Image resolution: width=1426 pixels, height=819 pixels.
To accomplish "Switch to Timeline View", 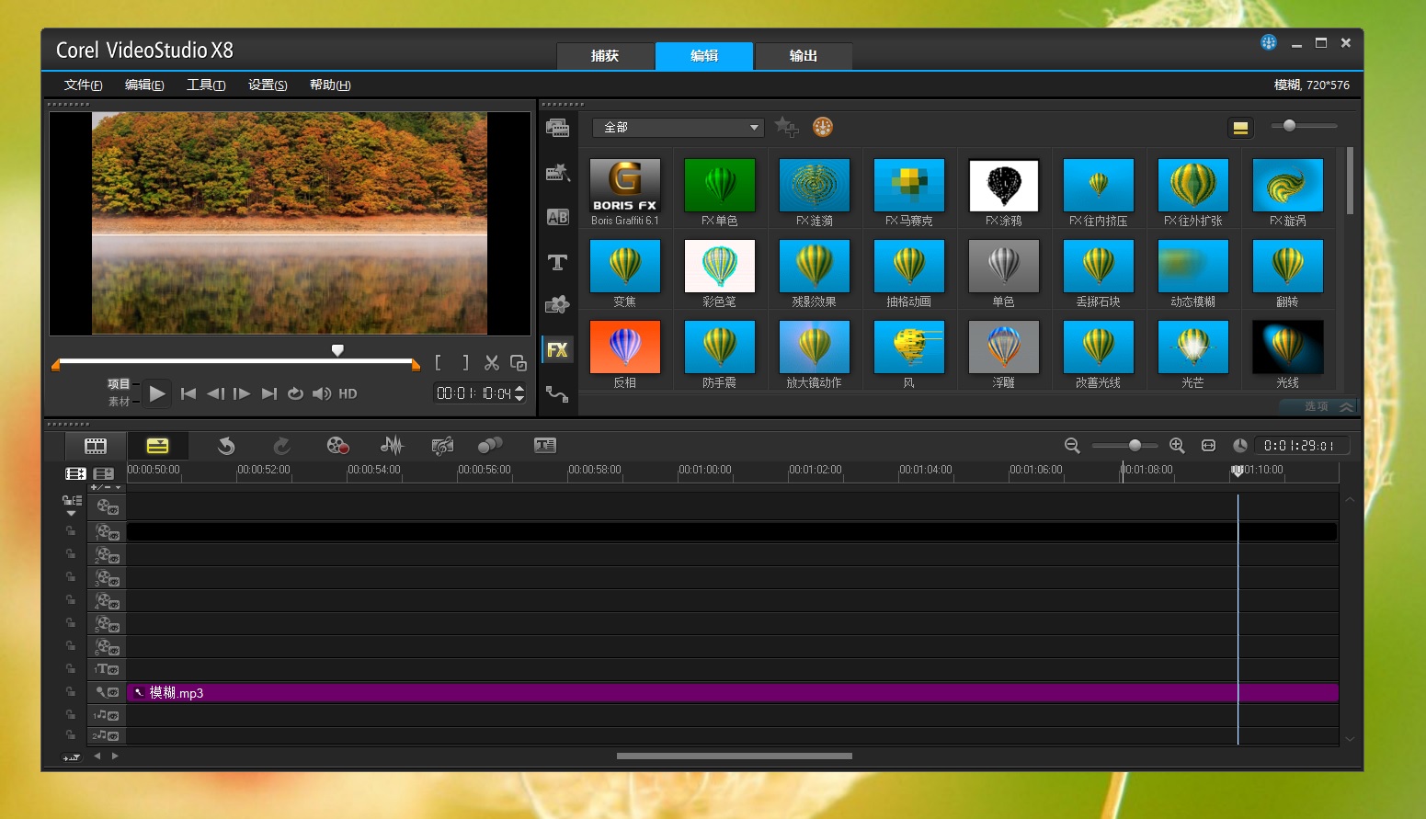I will [158, 446].
